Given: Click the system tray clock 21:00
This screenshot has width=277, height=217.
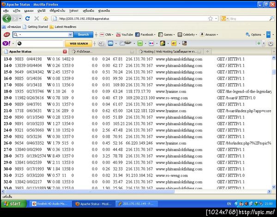Looking at the screenshot, I should tap(268, 204).
